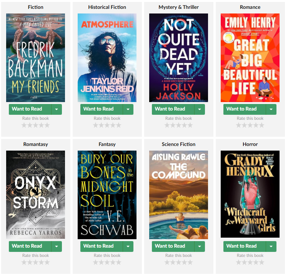Expand shelf dropdown for Atmosphere

coord(128,109)
